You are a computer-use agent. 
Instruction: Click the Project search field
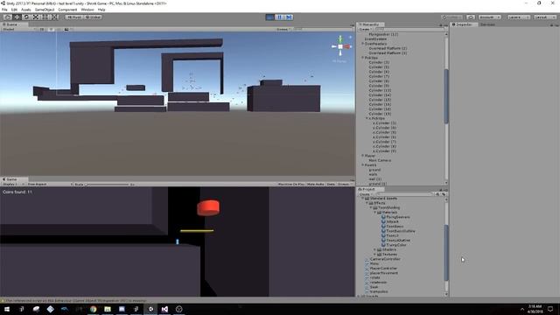click(404, 194)
